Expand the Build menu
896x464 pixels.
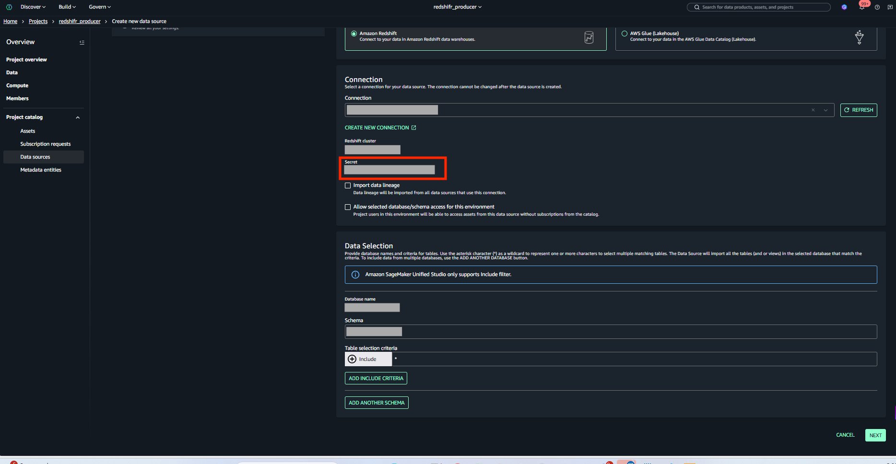point(67,7)
